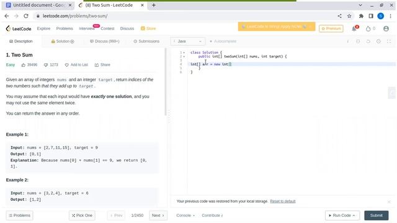Viewport: 397px width, 223px height.
Task: Switch to the Solution tab
Action: 63,42
